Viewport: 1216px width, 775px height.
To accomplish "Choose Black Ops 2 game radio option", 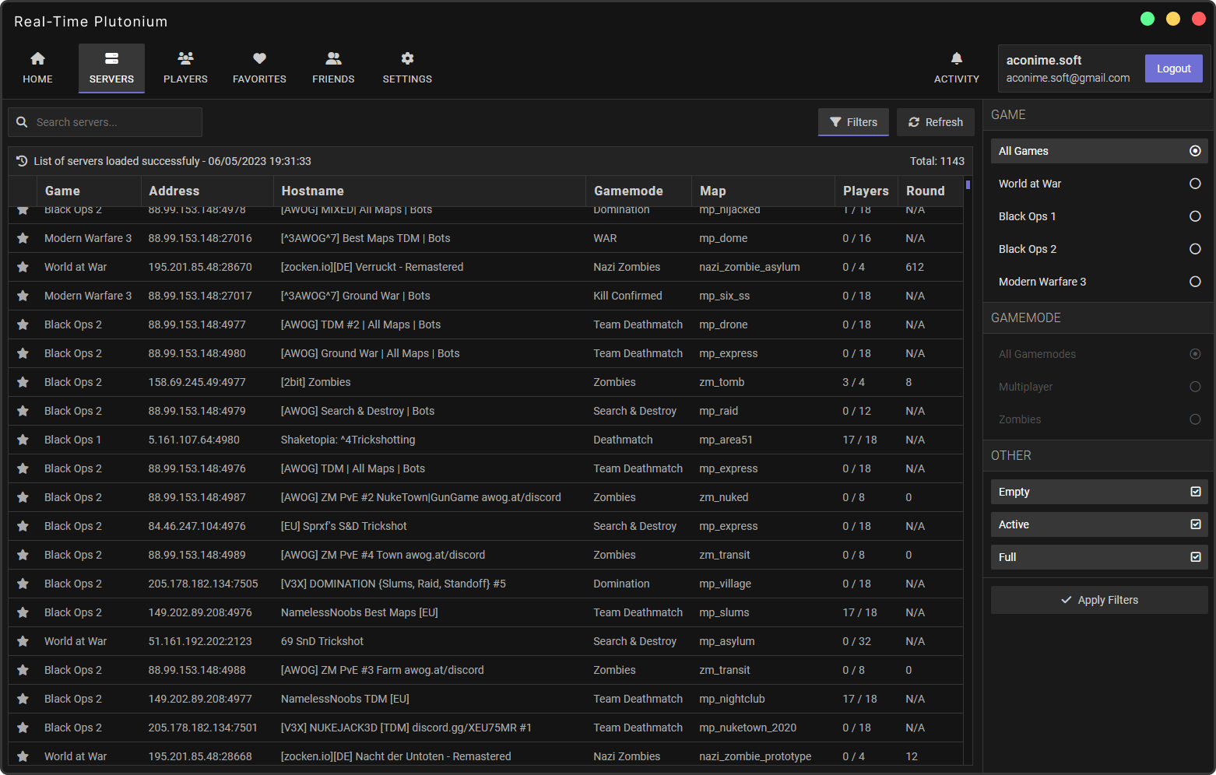I will (1194, 249).
